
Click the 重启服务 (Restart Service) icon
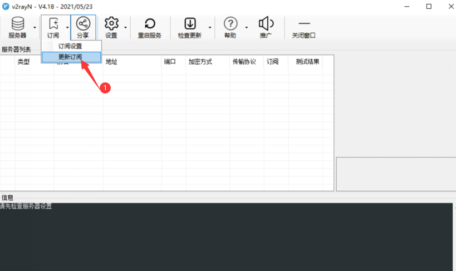tap(150, 27)
